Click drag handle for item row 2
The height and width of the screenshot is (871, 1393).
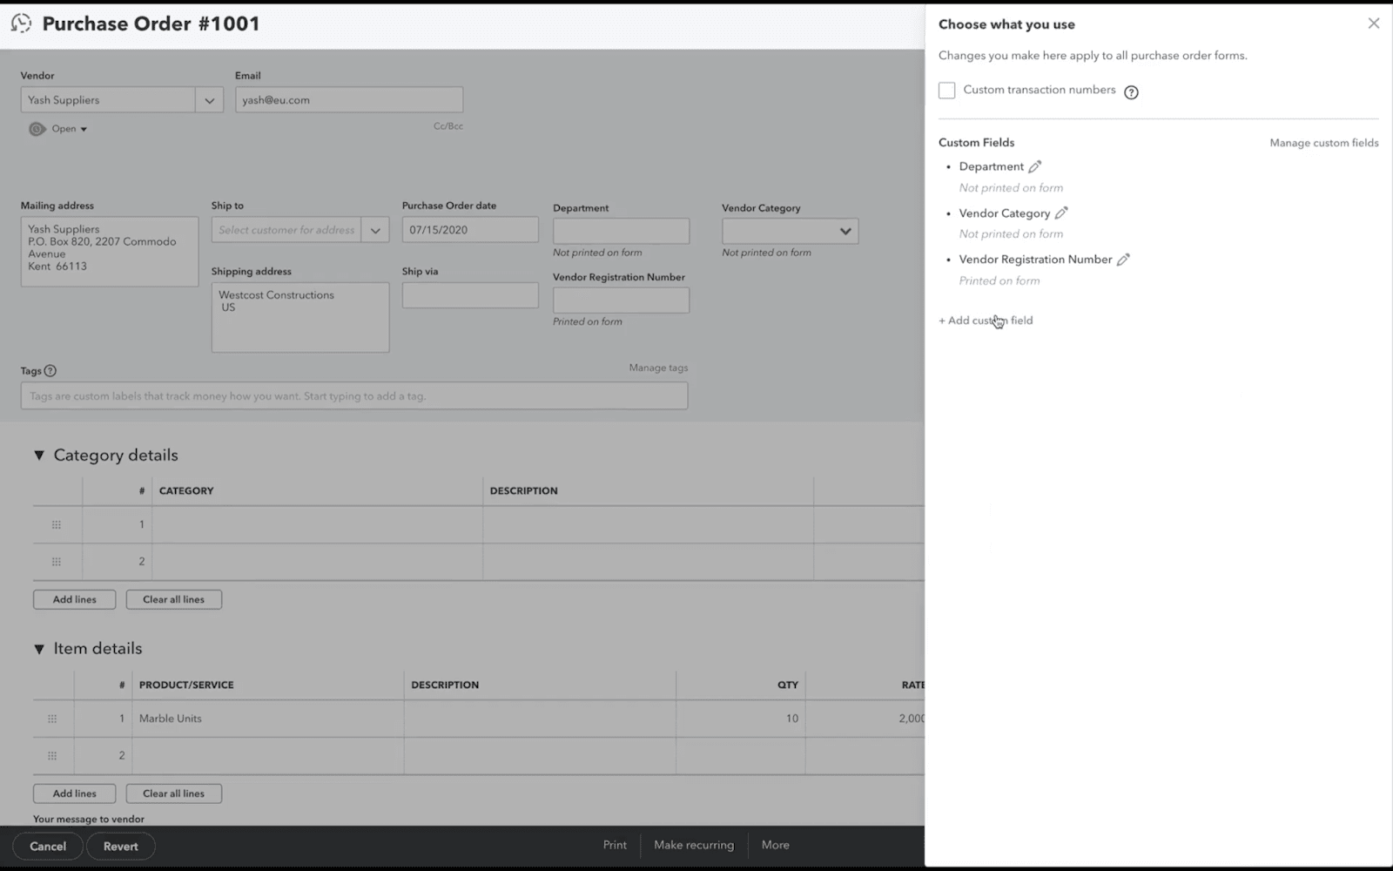tap(52, 756)
